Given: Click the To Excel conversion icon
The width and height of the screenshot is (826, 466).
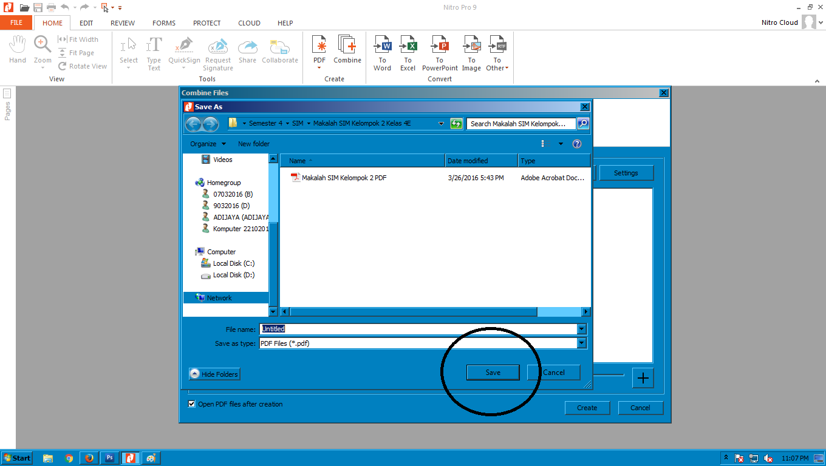Looking at the screenshot, I should click(x=408, y=52).
